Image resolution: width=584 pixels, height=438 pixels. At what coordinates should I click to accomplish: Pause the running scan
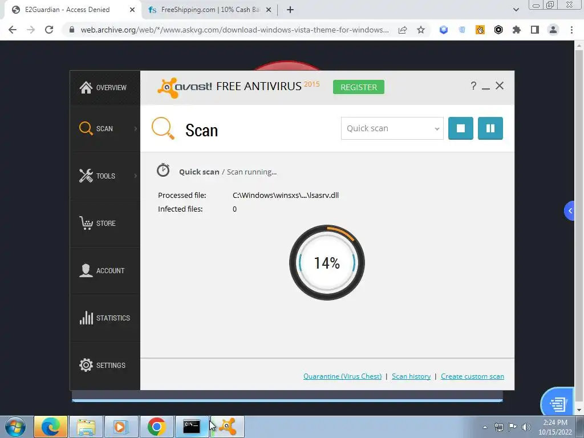point(490,128)
